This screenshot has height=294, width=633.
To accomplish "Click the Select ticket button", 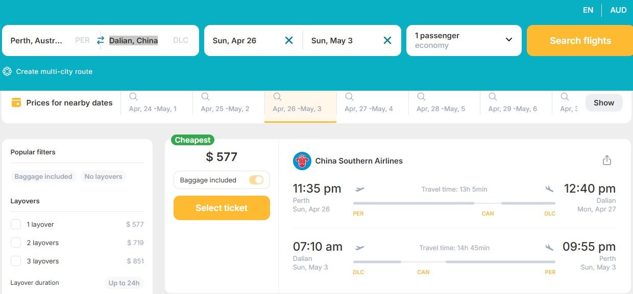I will (222, 208).
